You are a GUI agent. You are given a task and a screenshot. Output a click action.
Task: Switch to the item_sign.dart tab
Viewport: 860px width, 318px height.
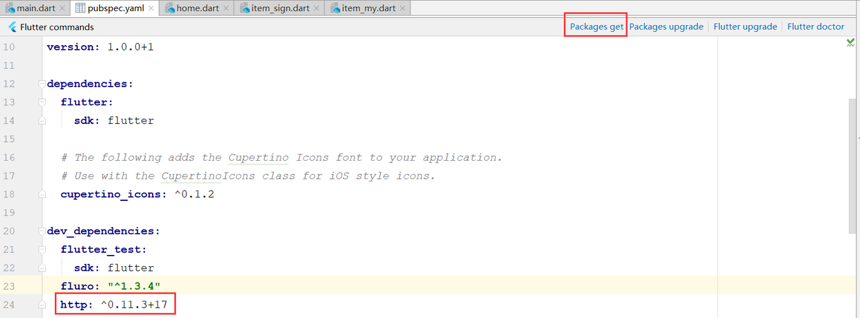280,8
